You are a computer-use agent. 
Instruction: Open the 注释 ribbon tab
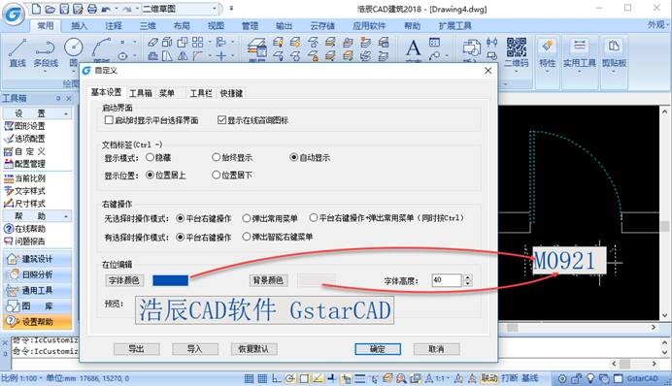coord(114,25)
